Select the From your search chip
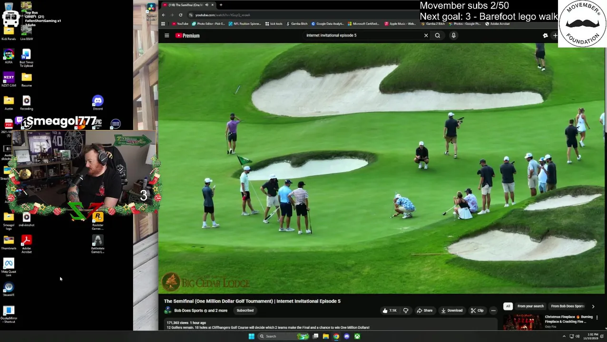Image resolution: width=607 pixels, height=342 pixels. click(530, 306)
